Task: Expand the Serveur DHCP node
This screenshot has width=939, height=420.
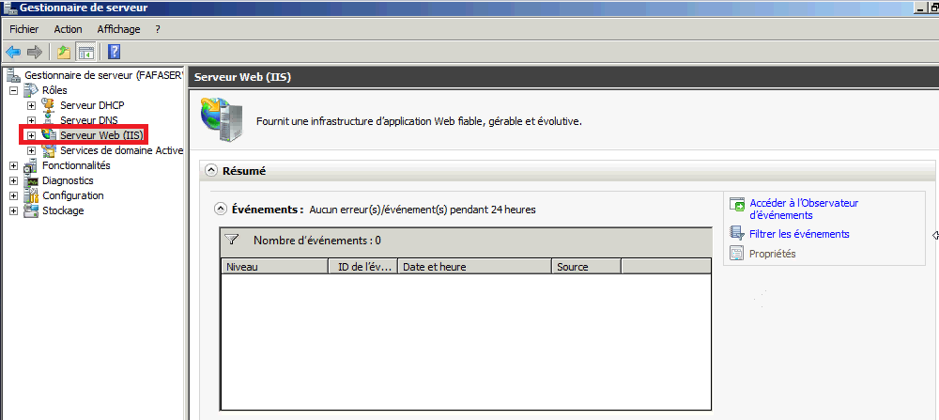Action: pyautogui.click(x=32, y=105)
